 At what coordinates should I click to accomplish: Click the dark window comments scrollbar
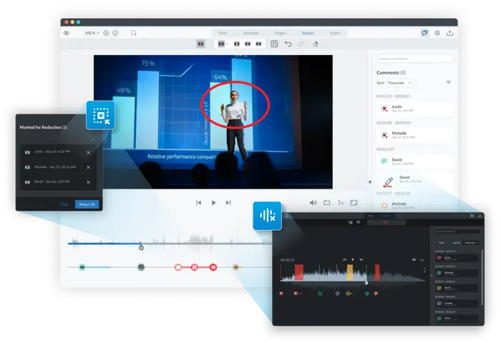pos(482,277)
